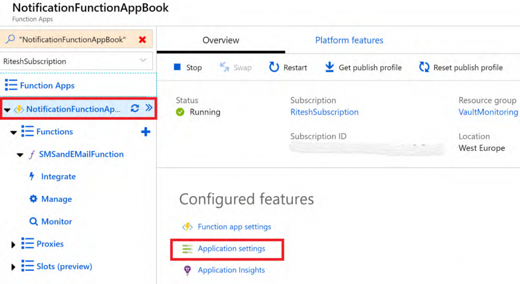Clear search with the red X icon
The height and width of the screenshot is (284, 520).
142,40
